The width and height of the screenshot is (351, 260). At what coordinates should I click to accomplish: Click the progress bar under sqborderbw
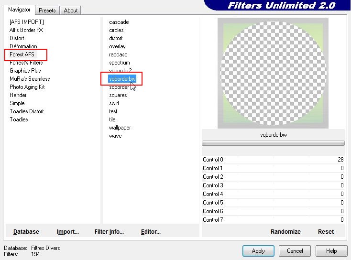(273, 143)
